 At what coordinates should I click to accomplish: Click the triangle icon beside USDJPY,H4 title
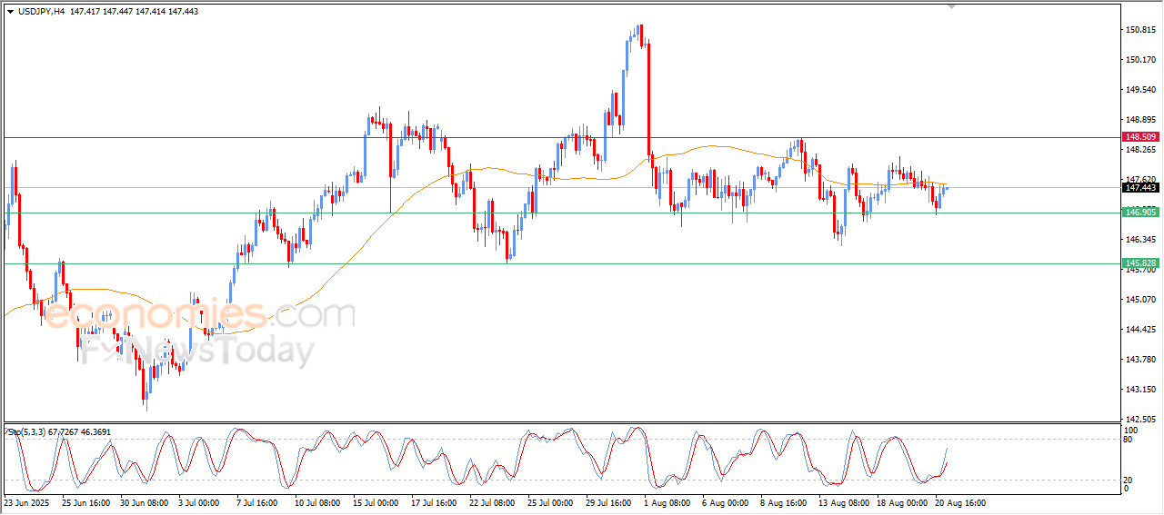pyautogui.click(x=10, y=12)
